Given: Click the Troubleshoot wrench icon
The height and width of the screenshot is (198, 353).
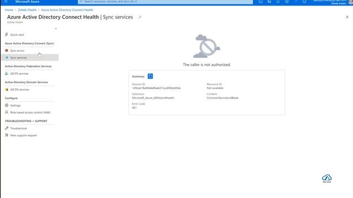Looking at the screenshot, I should [7, 128].
